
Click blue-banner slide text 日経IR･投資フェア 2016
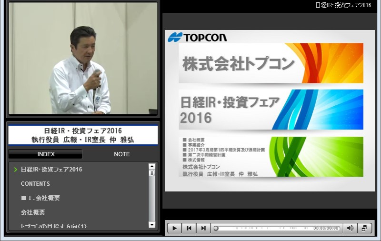230,110
